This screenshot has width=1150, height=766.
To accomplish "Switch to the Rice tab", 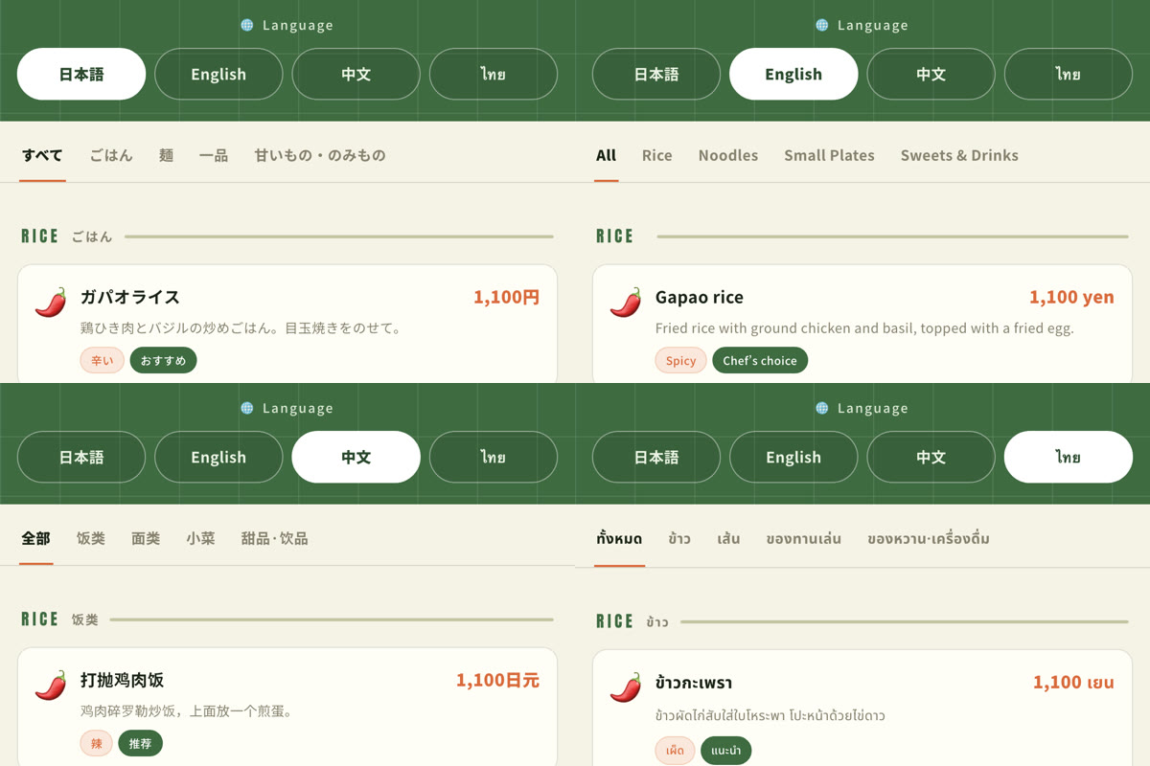I will click(656, 155).
